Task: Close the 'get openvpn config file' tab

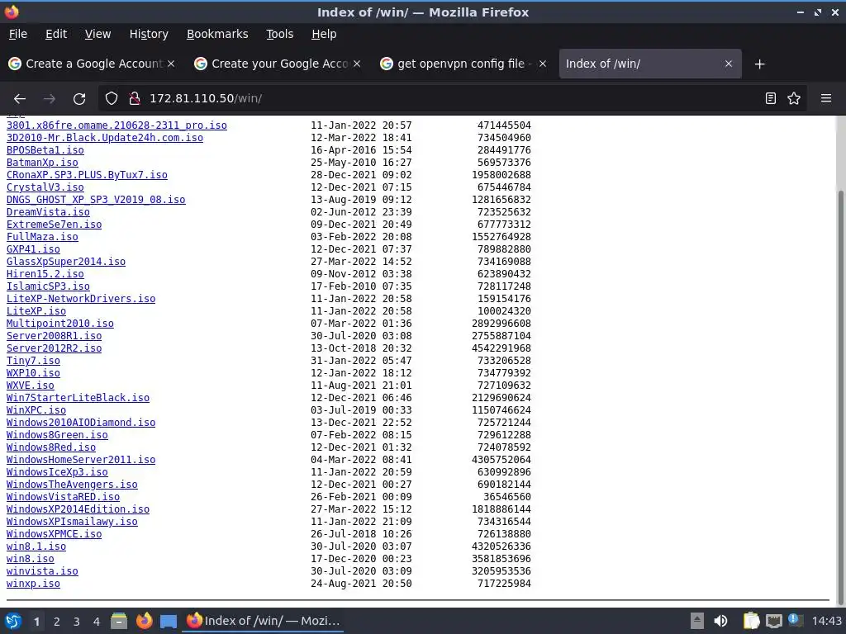Action: tap(543, 64)
